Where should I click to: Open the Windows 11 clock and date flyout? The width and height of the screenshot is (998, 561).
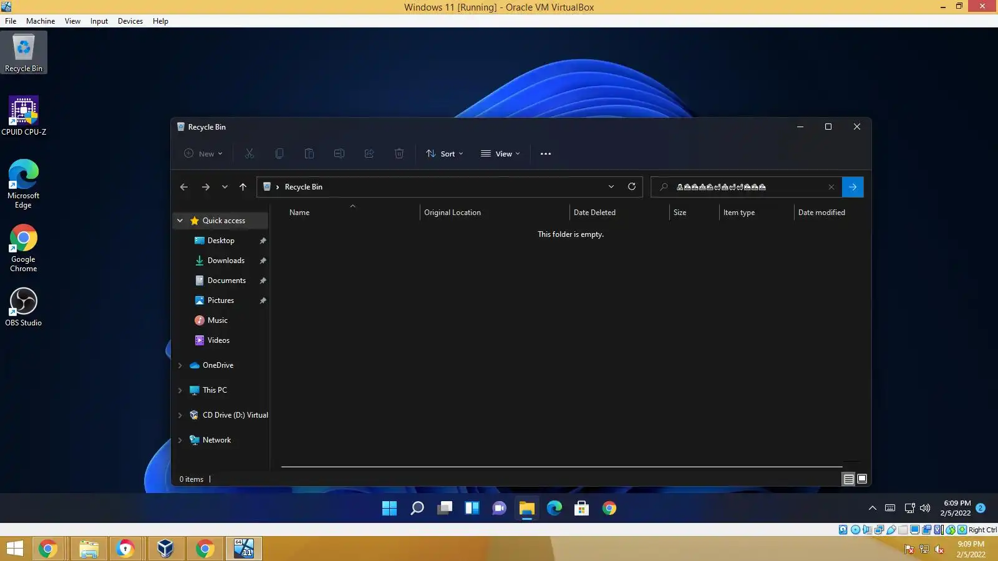956,508
